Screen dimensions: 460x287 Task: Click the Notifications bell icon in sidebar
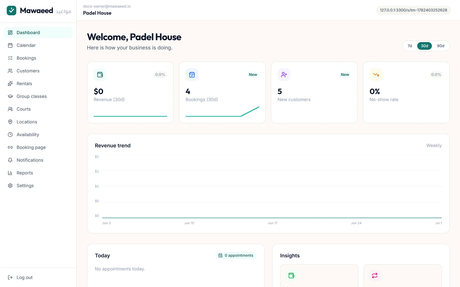(x=10, y=160)
